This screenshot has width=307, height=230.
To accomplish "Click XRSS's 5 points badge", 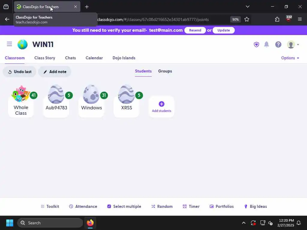I will (x=139, y=95).
